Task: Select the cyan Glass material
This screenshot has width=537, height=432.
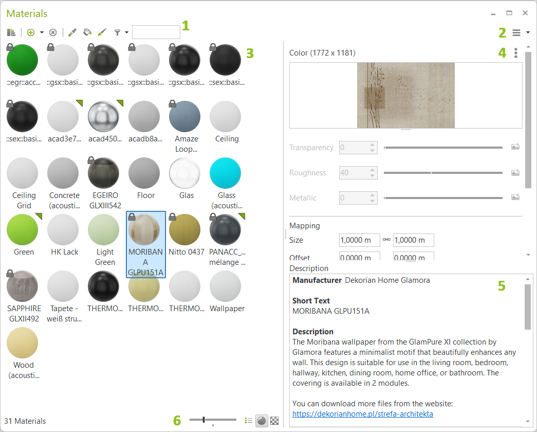Action: 226,173
